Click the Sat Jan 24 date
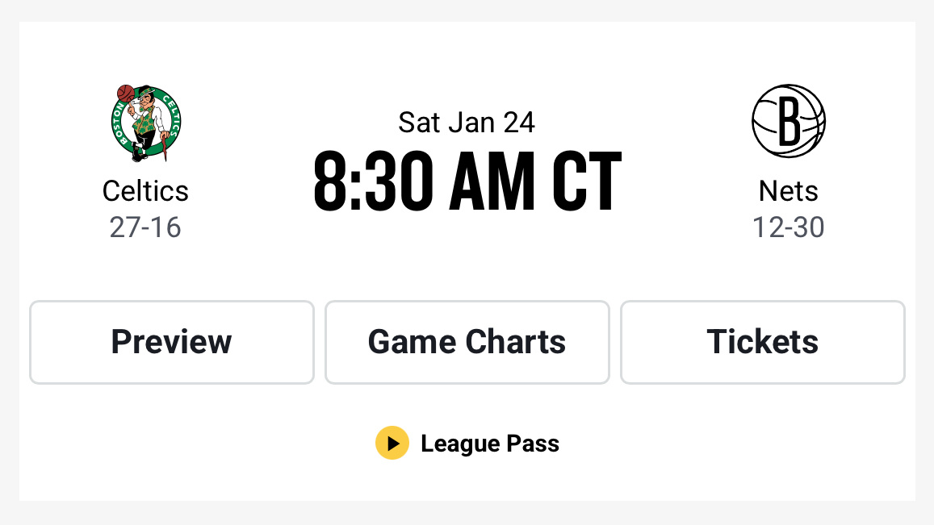The image size is (934, 525). click(467, 123)
